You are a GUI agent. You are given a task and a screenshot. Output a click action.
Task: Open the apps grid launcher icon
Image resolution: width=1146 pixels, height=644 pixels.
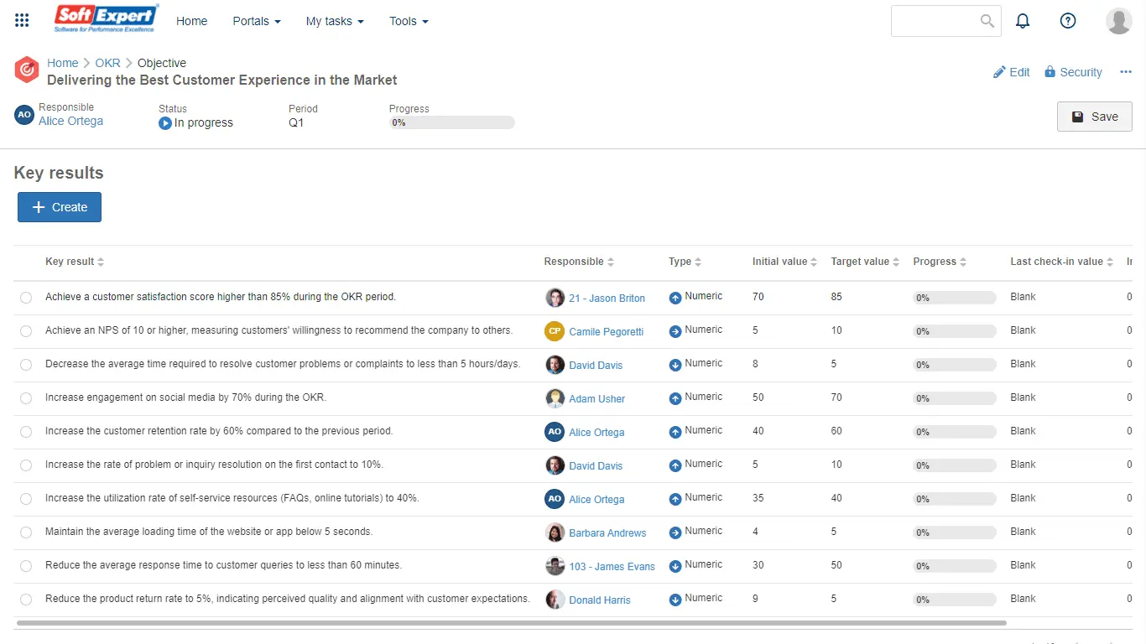(23, 21)
